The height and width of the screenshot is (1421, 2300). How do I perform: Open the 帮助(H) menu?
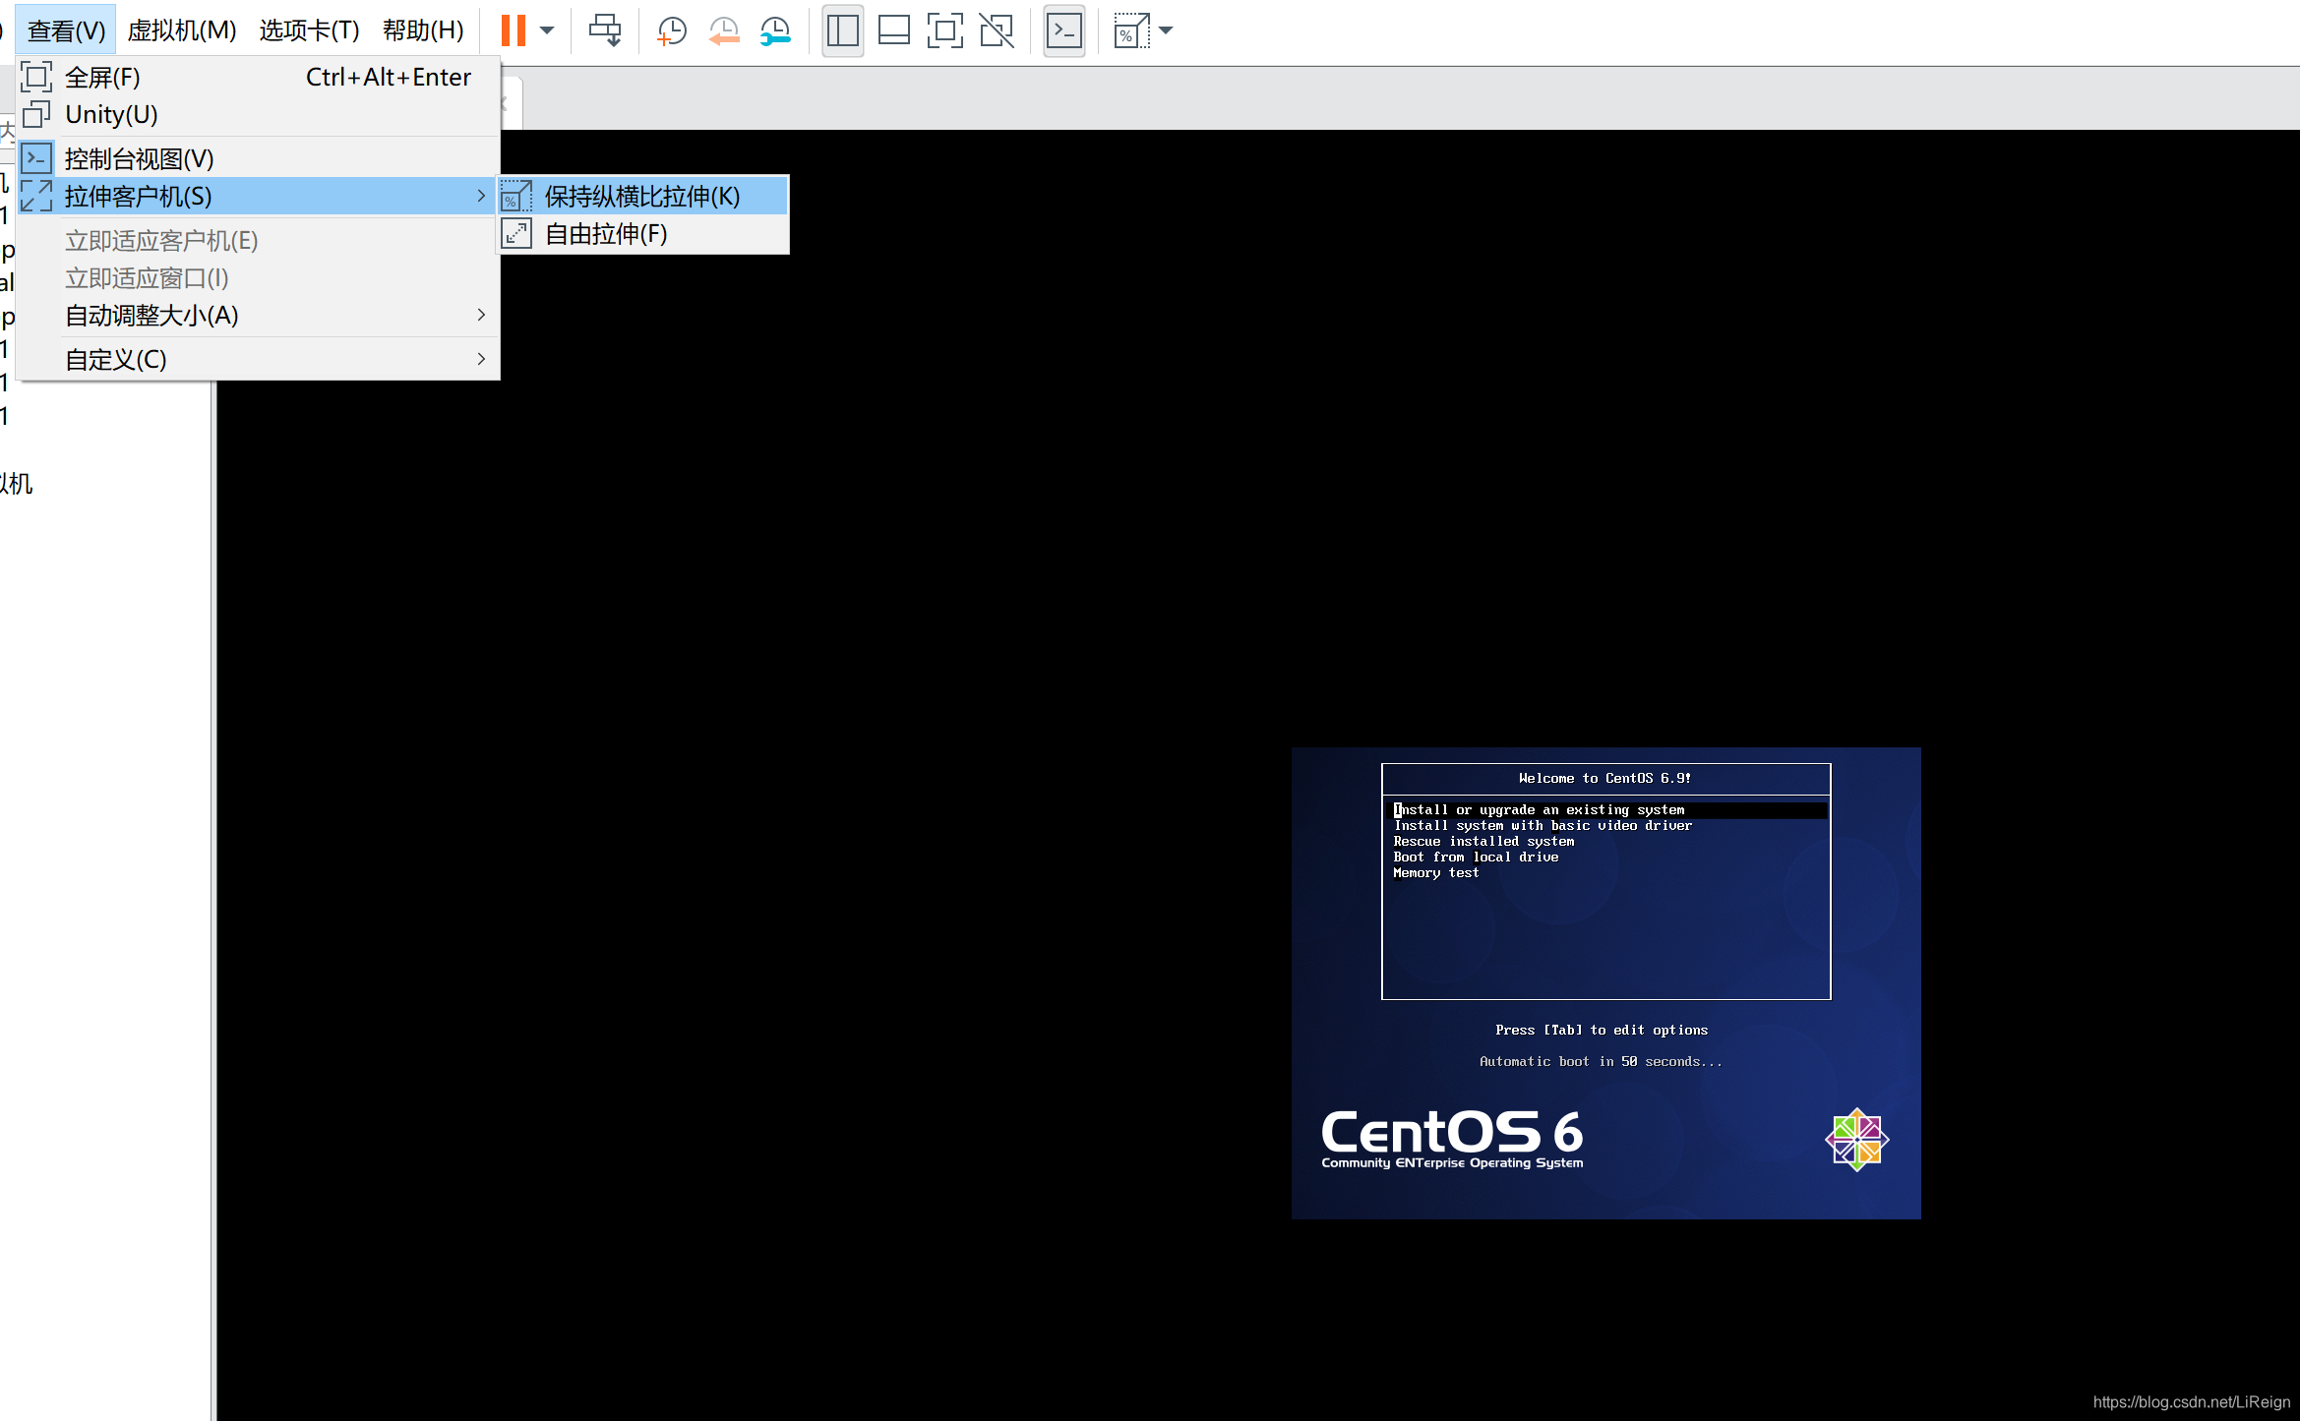pos(423,30)
